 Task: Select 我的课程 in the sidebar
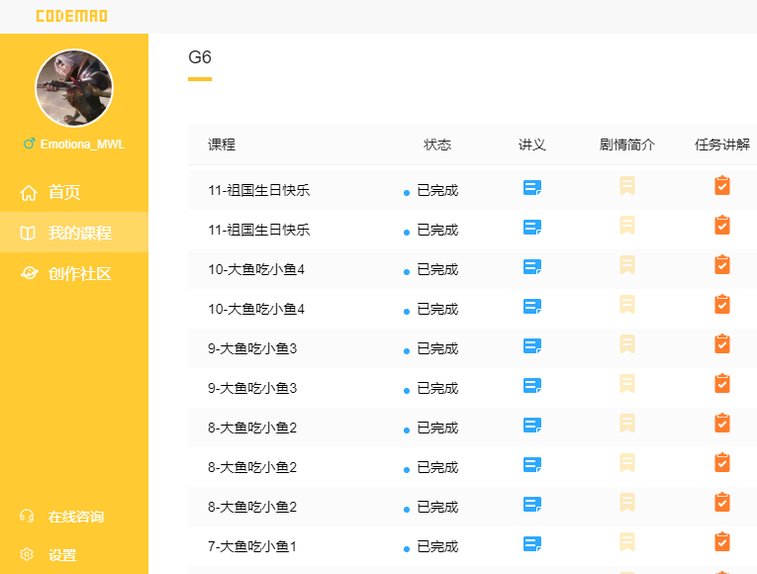(x=74, y=233)
